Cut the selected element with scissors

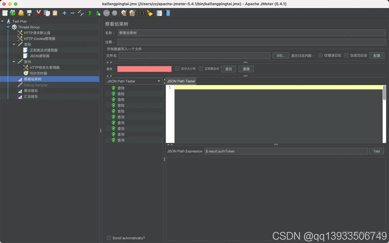39,13
